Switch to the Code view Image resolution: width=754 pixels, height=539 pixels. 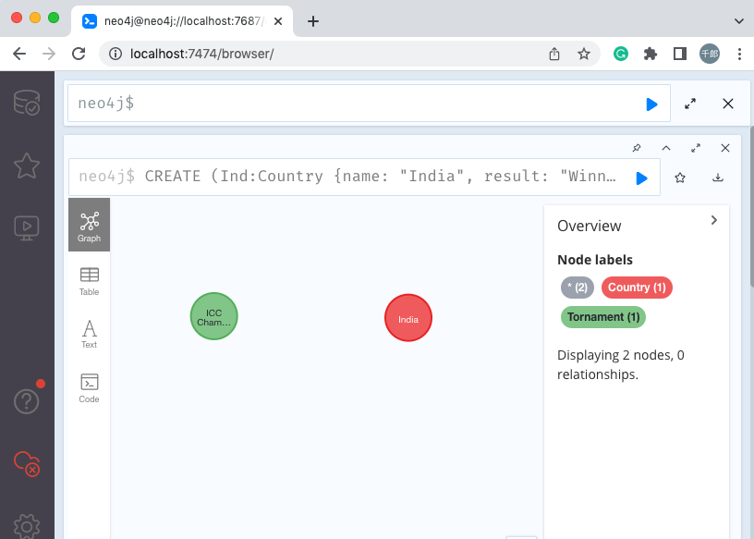89,388
